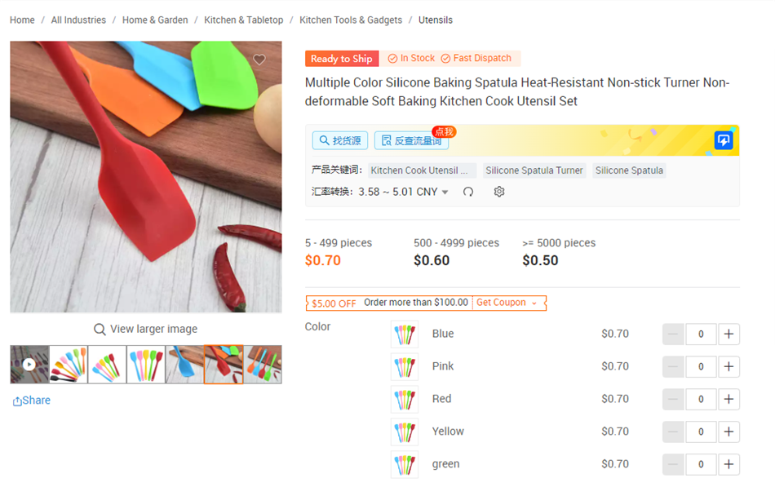This screenshot has height=487, width=775.
Task: Increase Blue quantity with plus button
Action: (728, 334)
